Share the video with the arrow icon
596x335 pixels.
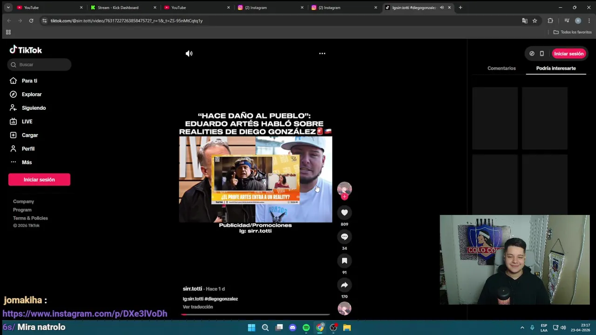[x=345, y=285]
